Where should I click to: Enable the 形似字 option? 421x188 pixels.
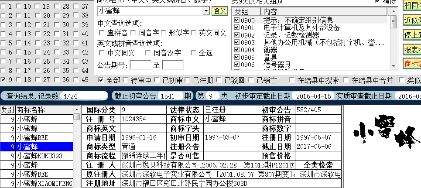click(164, 33)
